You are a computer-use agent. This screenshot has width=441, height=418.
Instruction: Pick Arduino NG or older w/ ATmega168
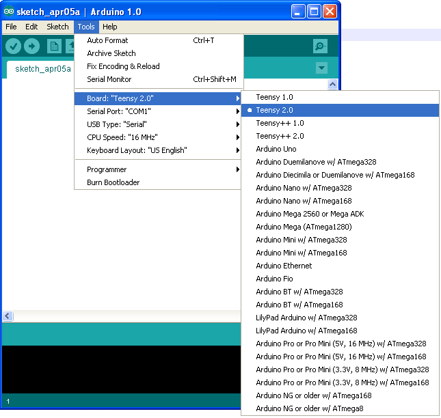[340, 395]
